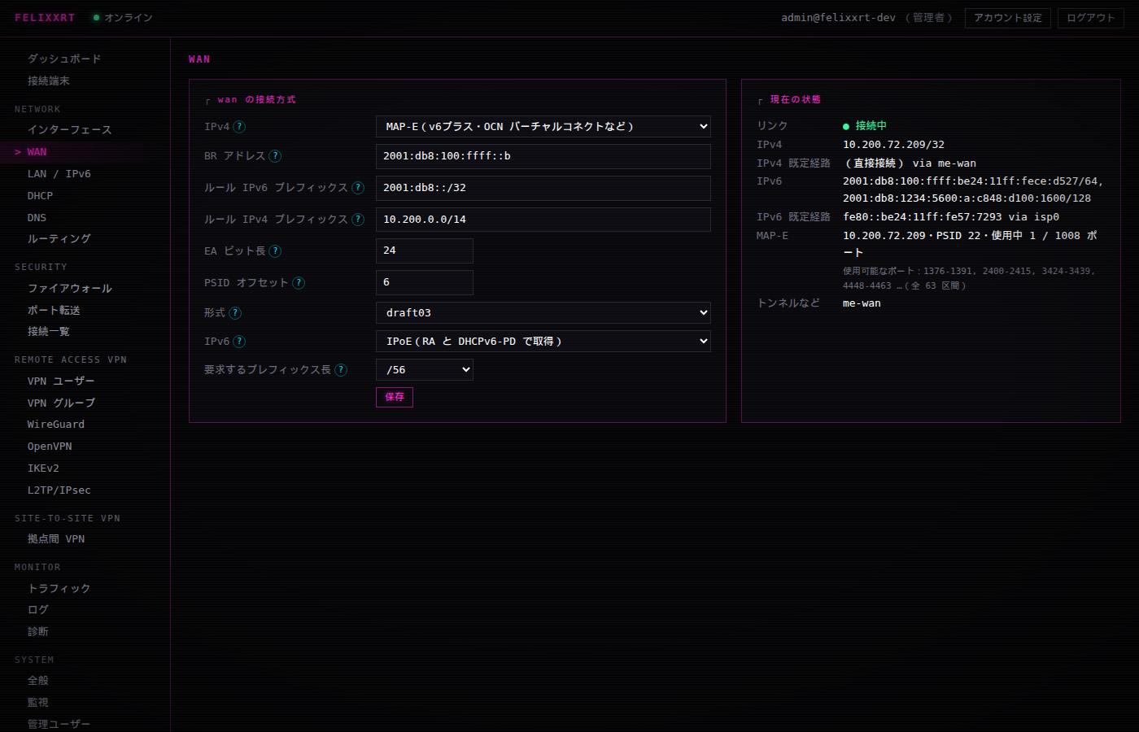Open the IPv4 MAP-E connection type dropdown
The image size is (1139, 732).
(x=543, y=126)
